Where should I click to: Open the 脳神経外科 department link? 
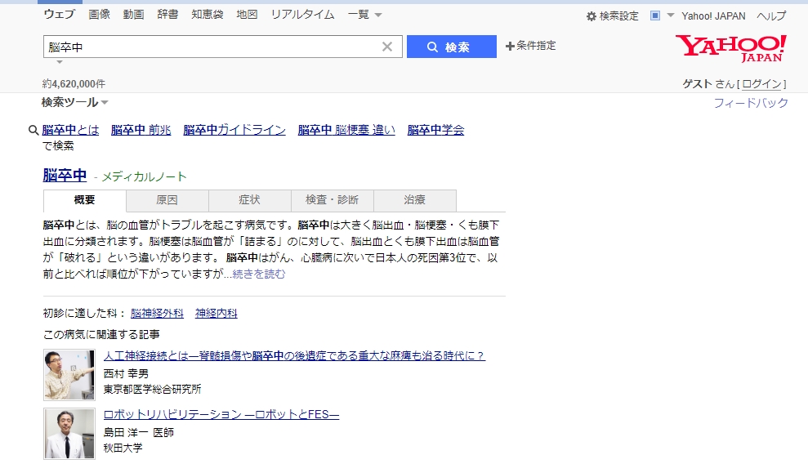click(157, 313)
